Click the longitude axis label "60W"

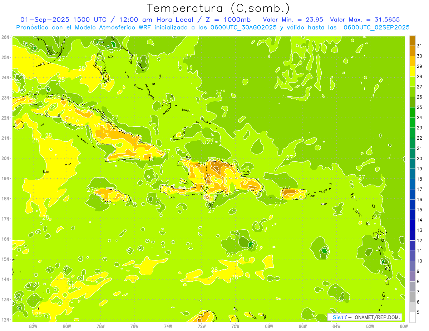coord(404,326)
